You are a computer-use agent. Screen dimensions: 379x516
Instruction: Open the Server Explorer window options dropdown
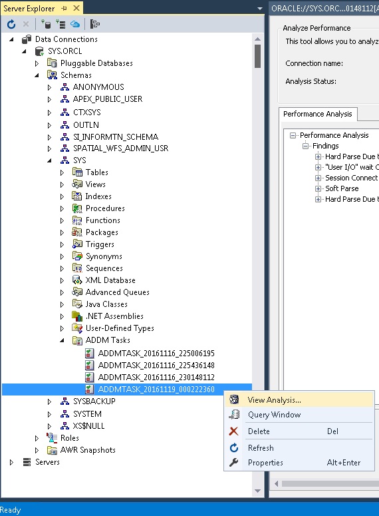click(260, 8)
